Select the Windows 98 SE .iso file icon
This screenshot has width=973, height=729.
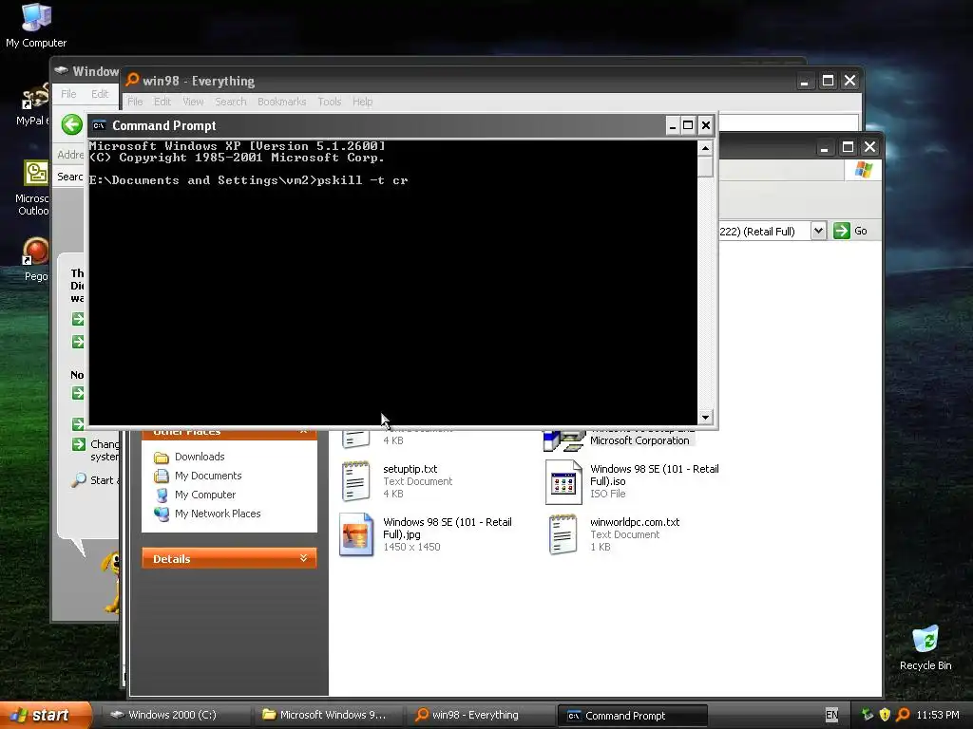click(x=563, y=481)
